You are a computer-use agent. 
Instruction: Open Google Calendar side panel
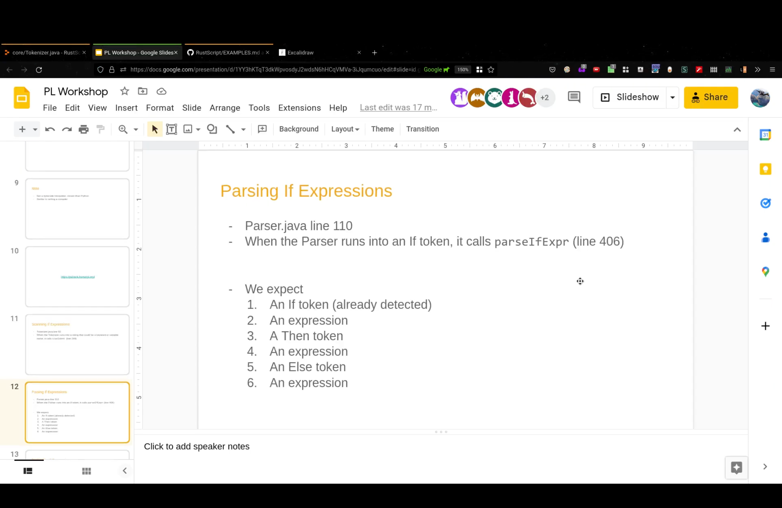tap(765, 135)
